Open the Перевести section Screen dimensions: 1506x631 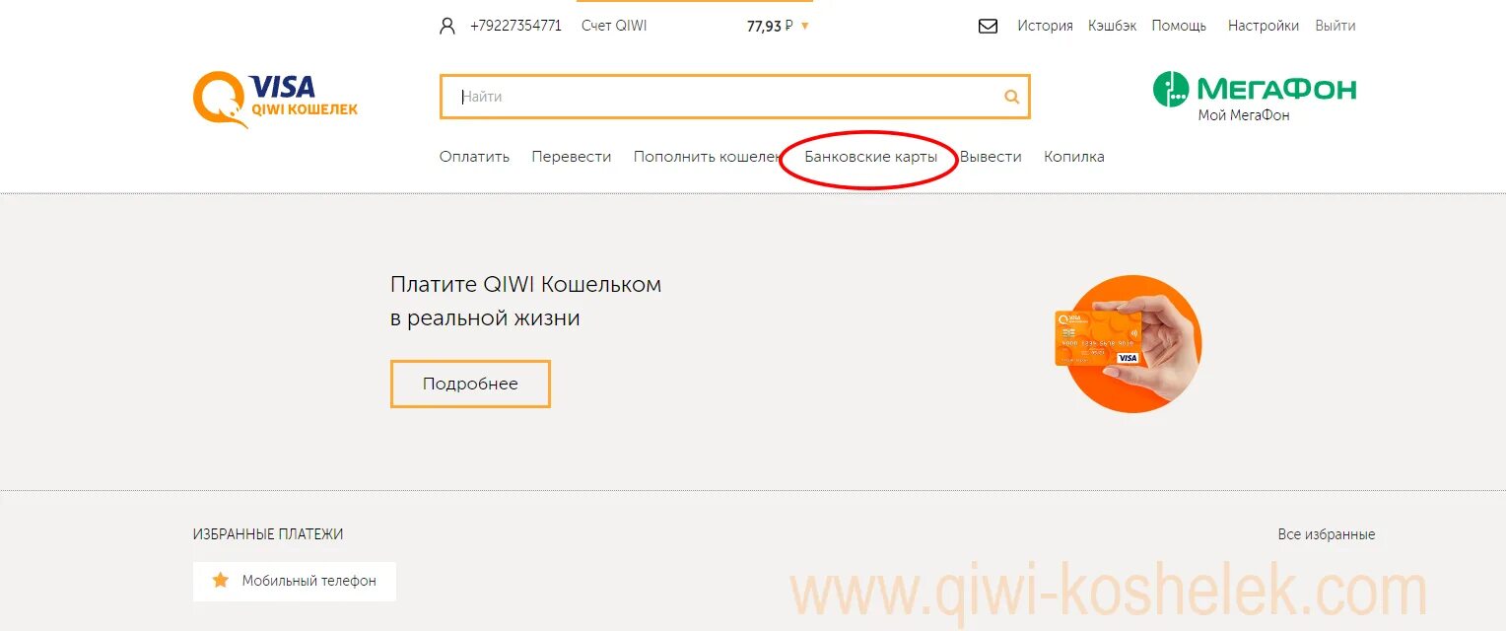[572, 157]
